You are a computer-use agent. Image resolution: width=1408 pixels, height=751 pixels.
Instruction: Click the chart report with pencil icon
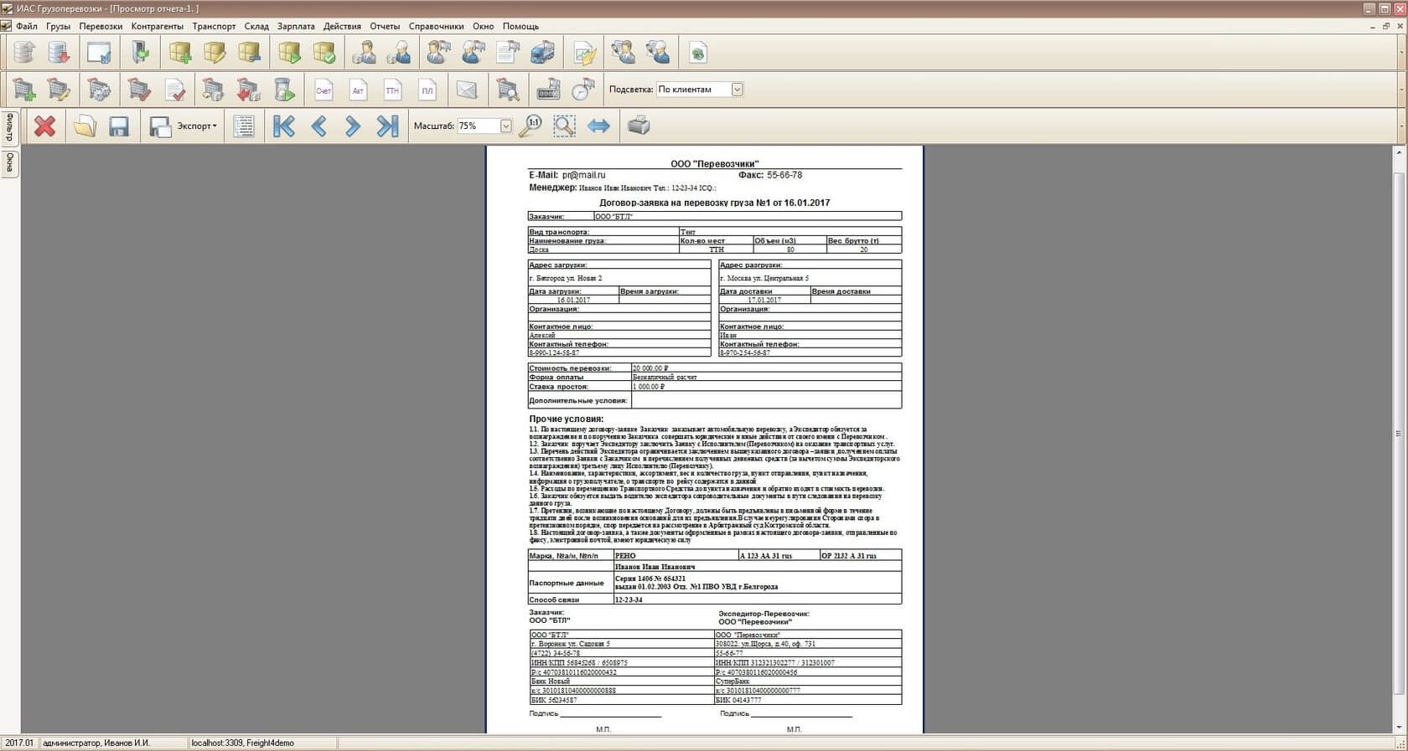(584, 53)
